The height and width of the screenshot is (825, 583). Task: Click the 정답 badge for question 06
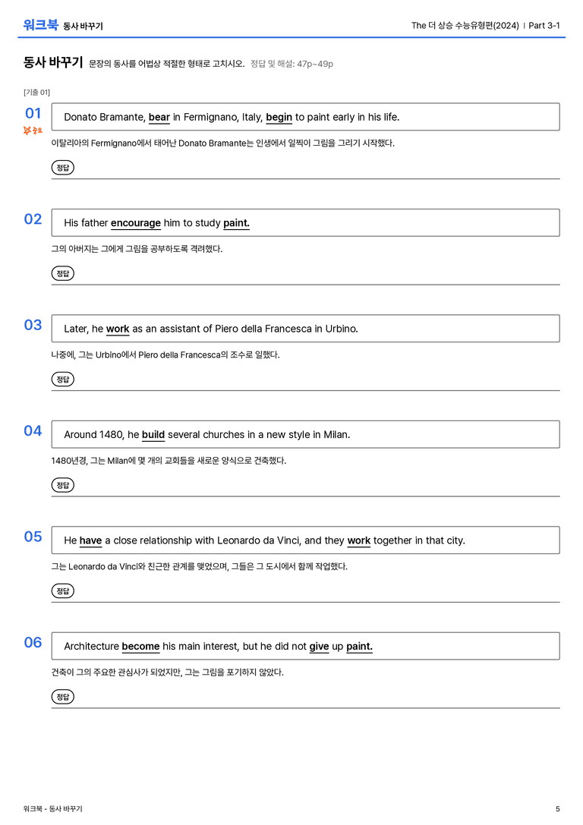coord(62,696)
